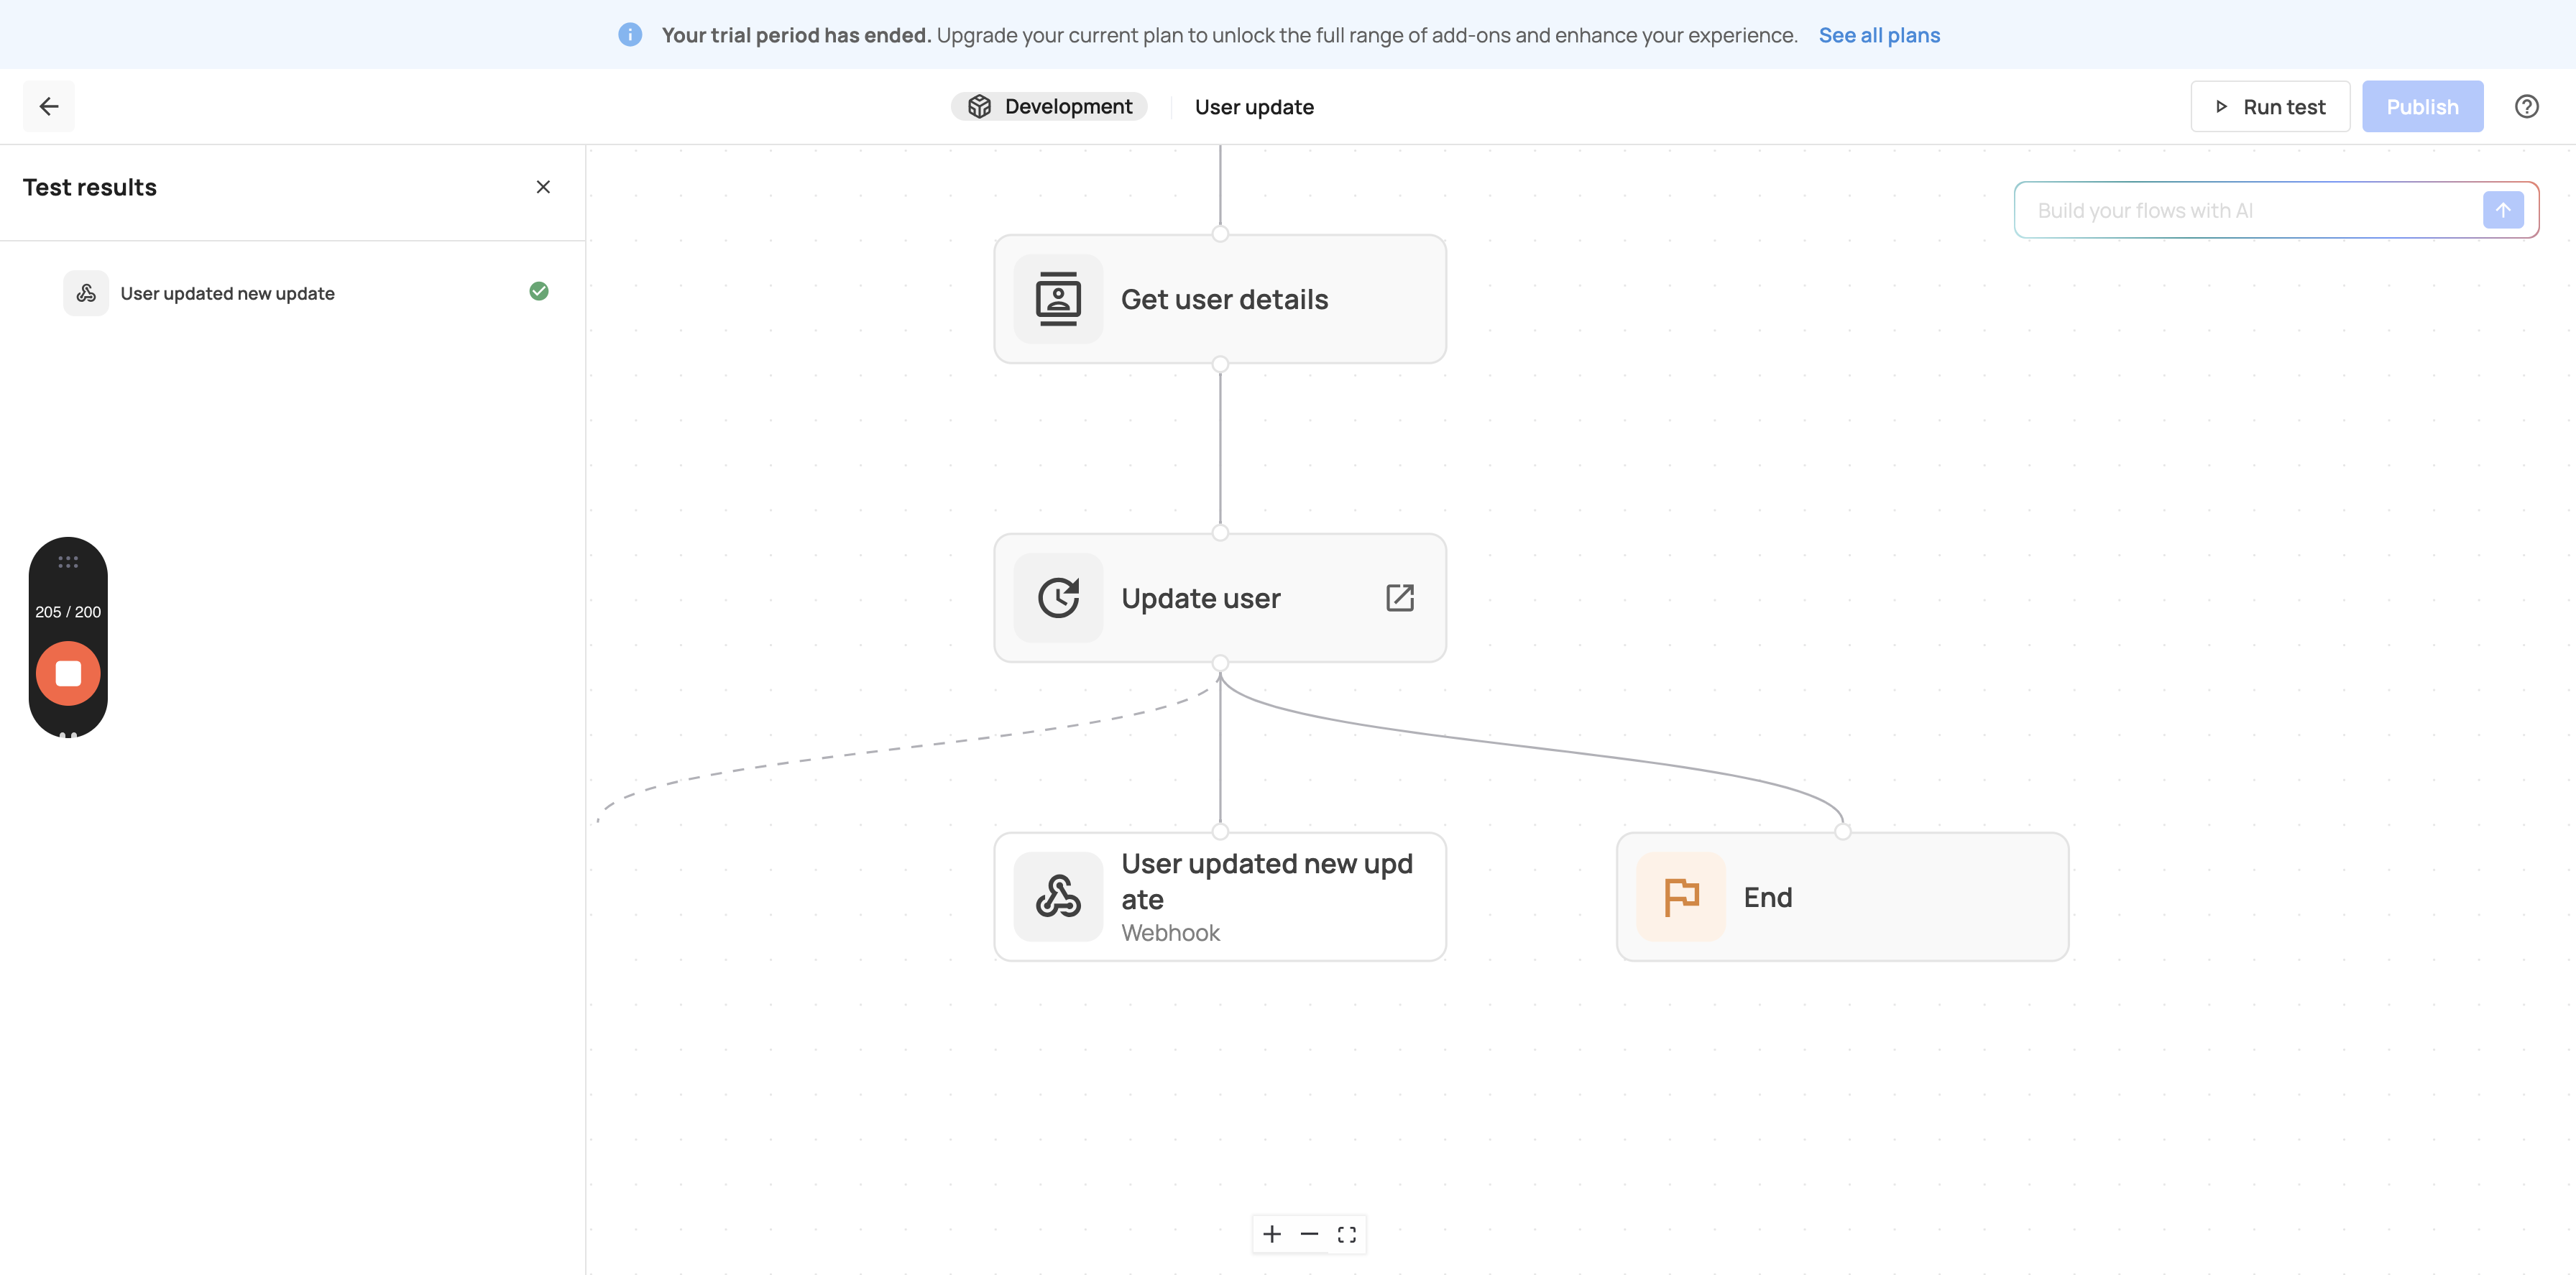Click the Development environment badge

click(x=1049, y=106)
